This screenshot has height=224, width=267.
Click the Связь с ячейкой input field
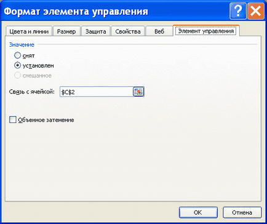click(97, 92)
